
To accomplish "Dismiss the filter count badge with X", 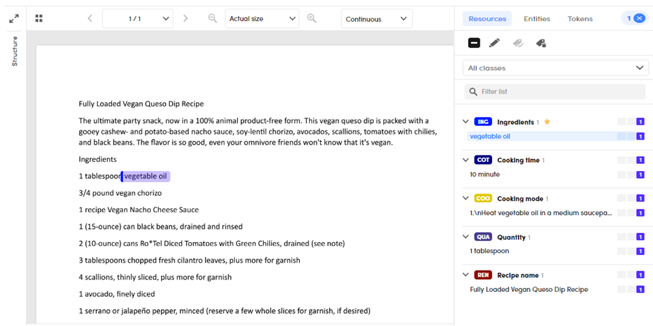I will coord(639,19).
